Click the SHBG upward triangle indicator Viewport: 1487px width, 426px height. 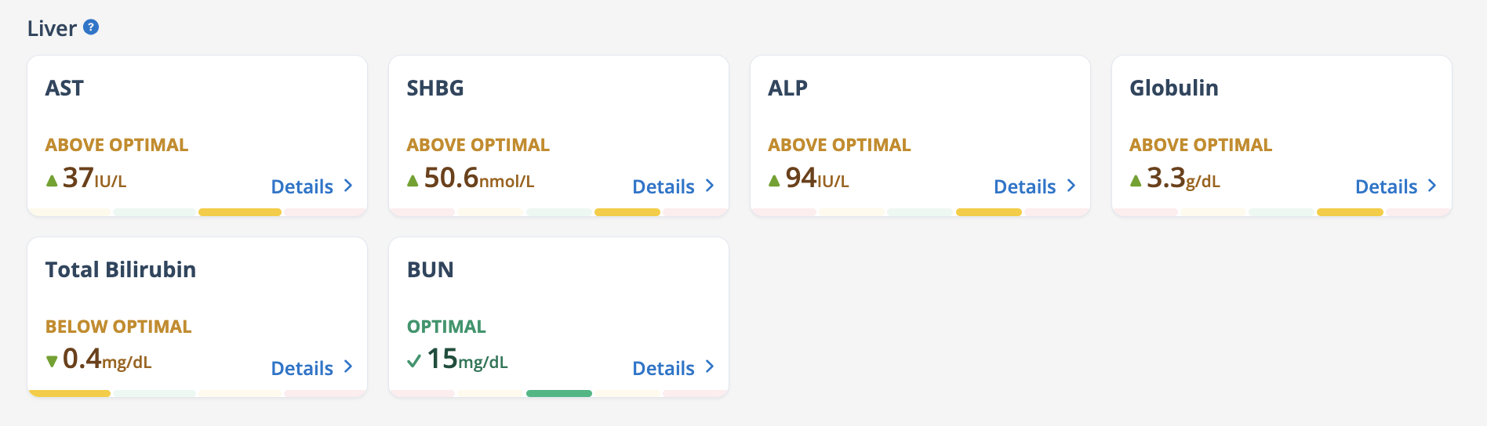(x=413, y=181)
